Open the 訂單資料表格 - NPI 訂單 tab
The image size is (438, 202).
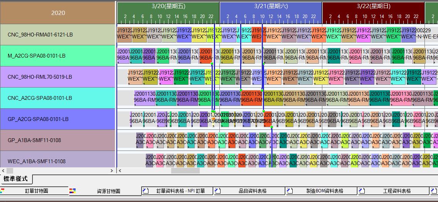tap(180, 191)
